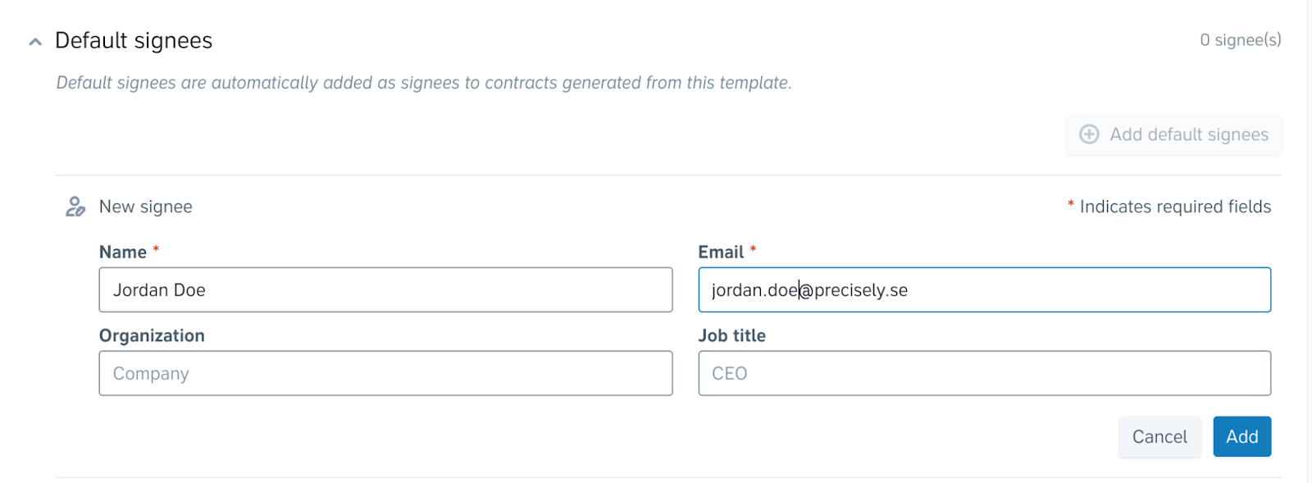This screenshot has height=483, width=1312.
Task: Click the Default signees heading
Action: [134, 41]
